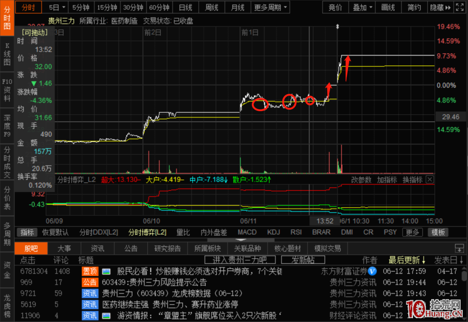Viewport: 468px width, 322px height.
Task: Click the 指标 button
Action: (x=27, y=233)
